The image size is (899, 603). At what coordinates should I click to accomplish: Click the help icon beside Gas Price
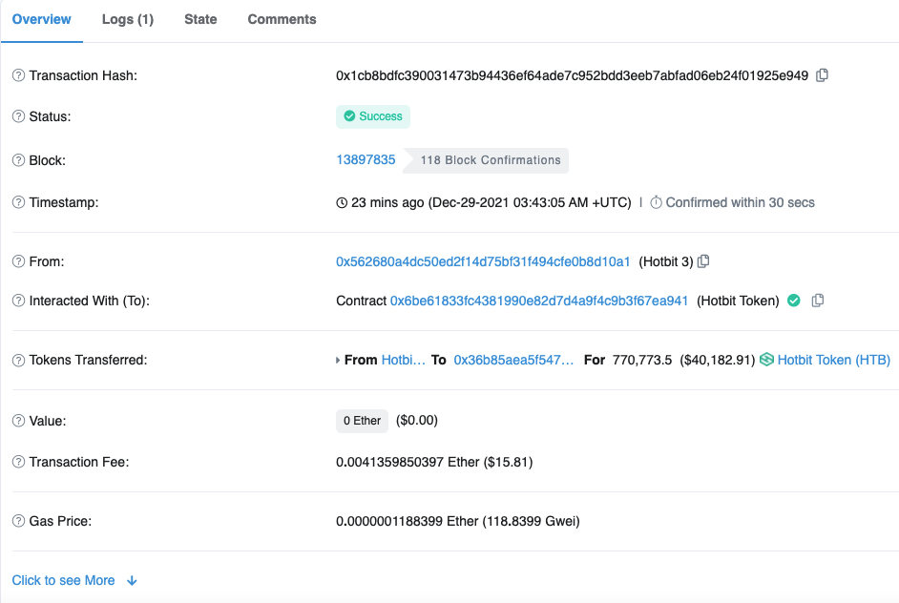tap(18, 521)
